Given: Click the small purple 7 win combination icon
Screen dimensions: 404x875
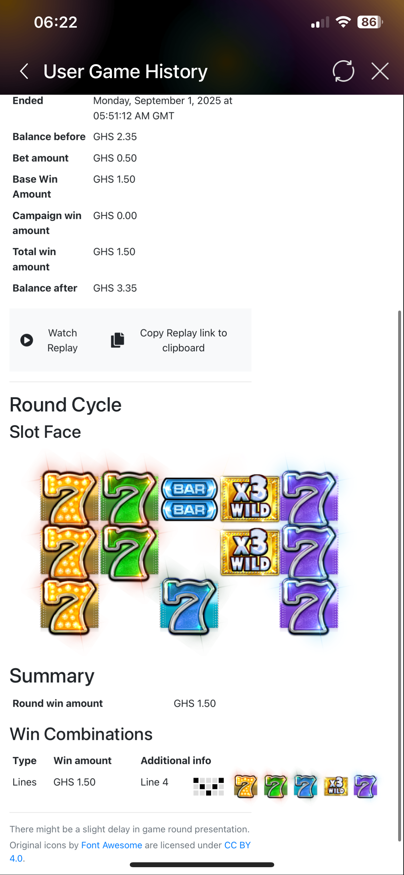Looking at the screenshot, I should (x=365, y=786).
